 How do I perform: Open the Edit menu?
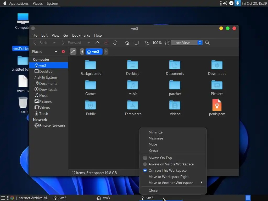44,35
